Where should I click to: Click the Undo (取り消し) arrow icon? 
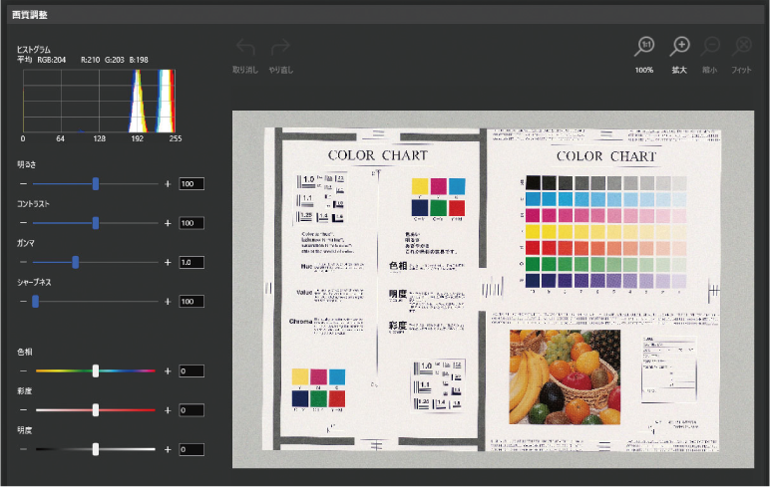click(x=244, y=48)
